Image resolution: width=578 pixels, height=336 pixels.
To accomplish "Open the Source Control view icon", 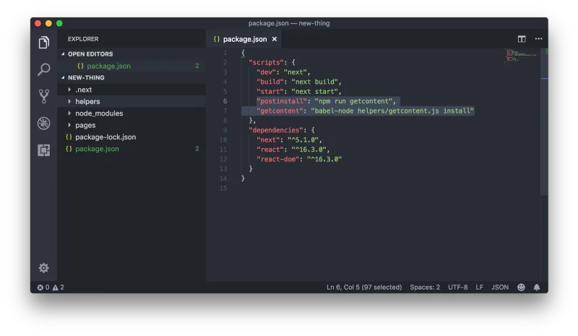I will coord(43,96).
